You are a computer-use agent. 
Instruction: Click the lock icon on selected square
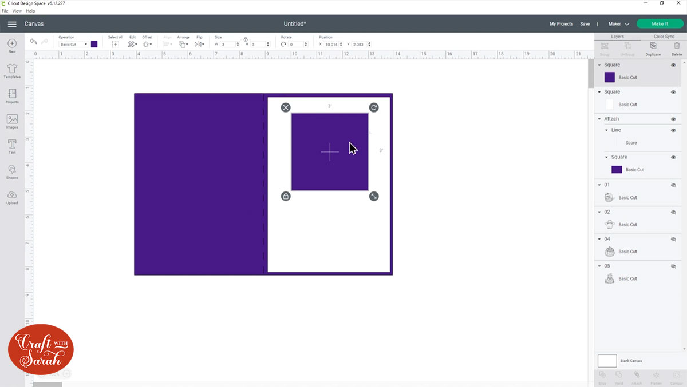pos(286,196)
